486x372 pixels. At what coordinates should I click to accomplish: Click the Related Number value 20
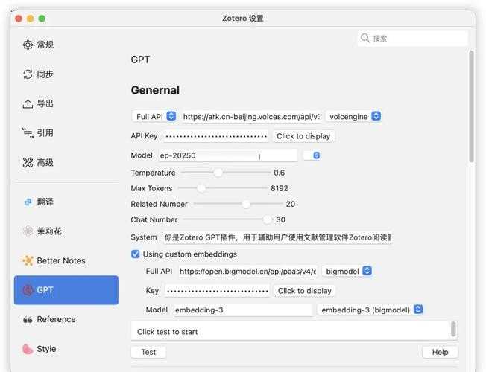tap(291, 204)
